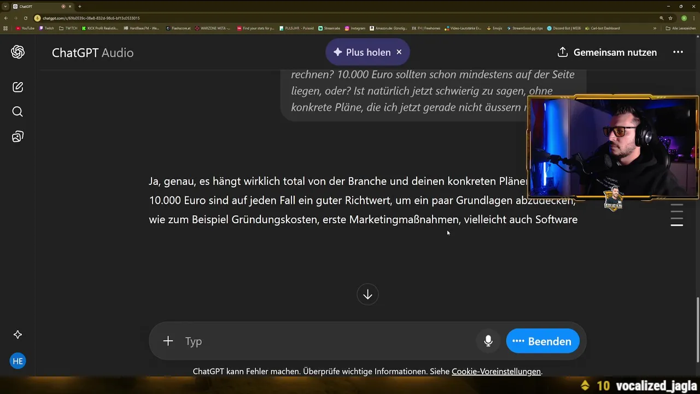Screen dimensions: 700x394
Task: Open the Chrome three-dot menu
Action: [x=694, y=18]
